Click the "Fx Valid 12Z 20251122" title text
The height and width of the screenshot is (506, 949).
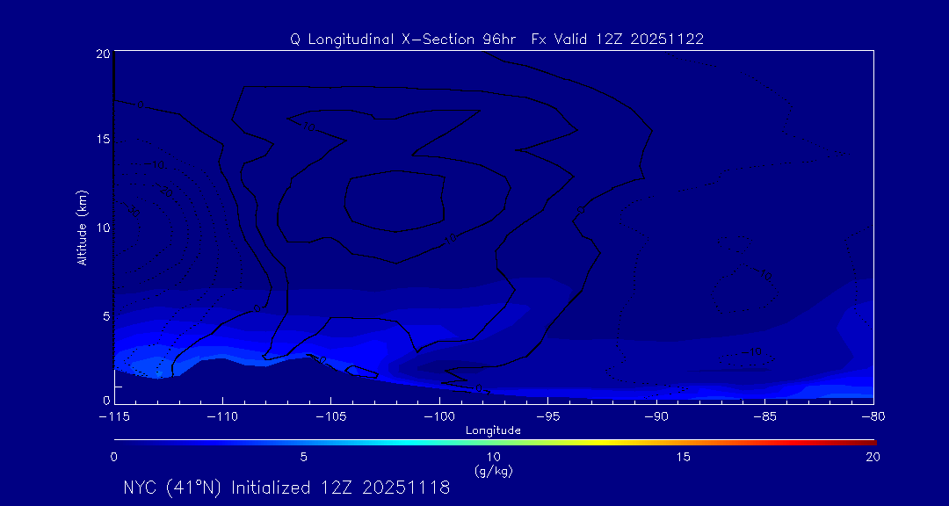(618, 40)
